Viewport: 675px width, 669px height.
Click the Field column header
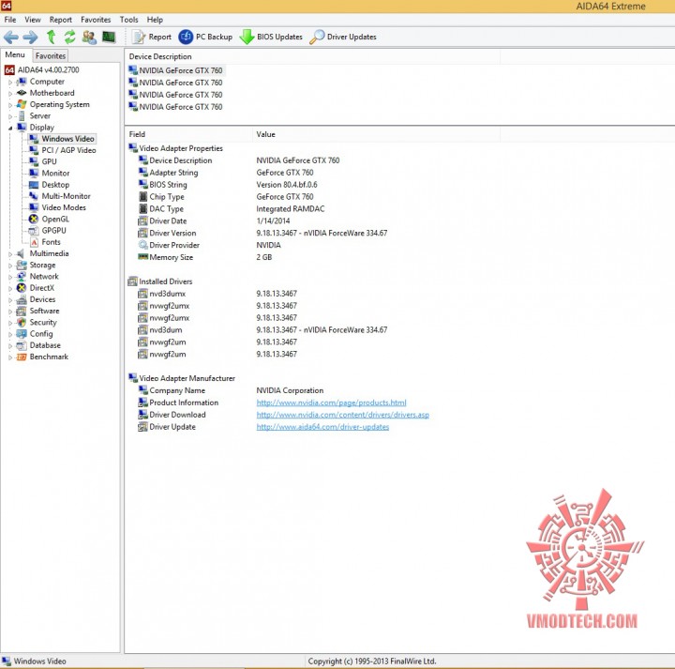pyautogui.click(x=188, y=134)
